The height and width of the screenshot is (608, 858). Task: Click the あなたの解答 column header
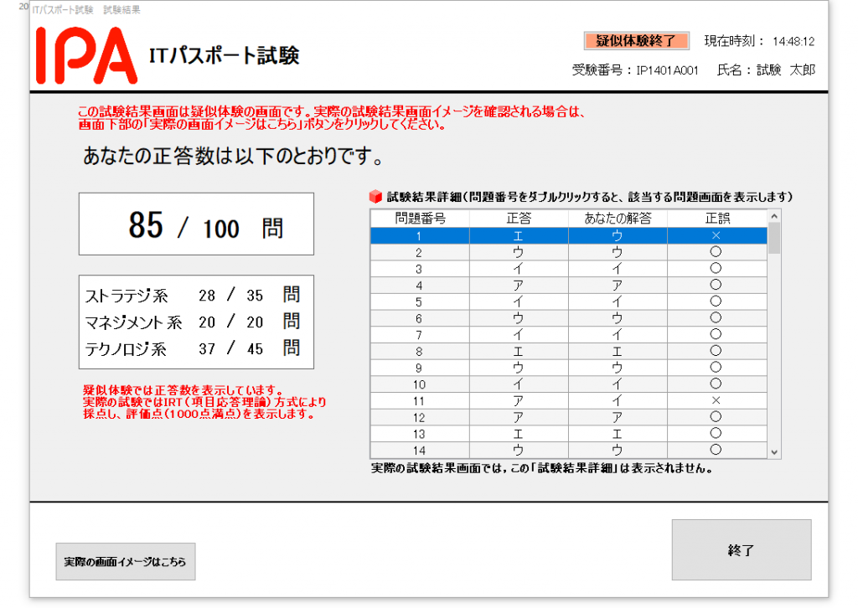pos(618,218)
